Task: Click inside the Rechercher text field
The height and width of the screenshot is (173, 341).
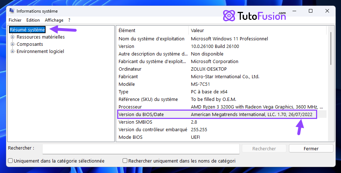Action: click(x=141, y=149)
